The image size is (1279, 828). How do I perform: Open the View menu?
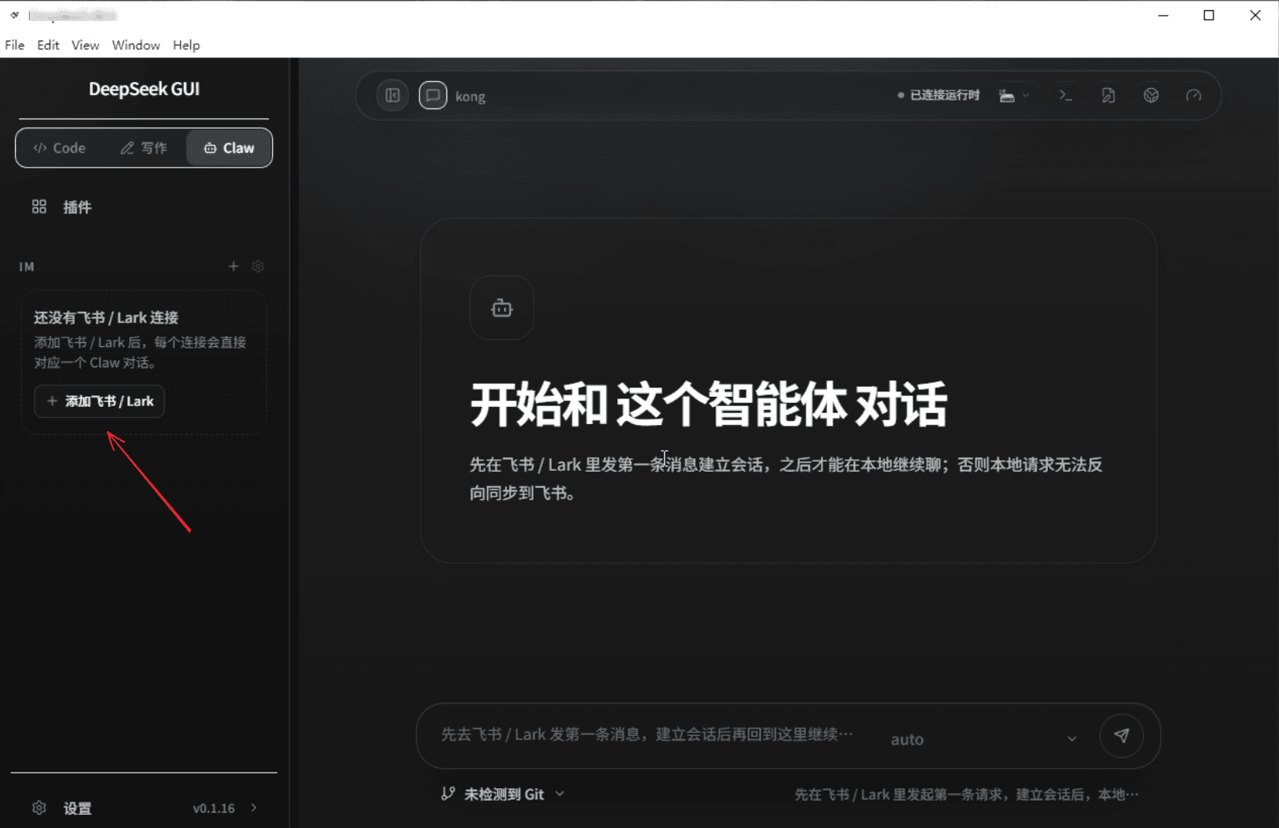tap(85, 45)
